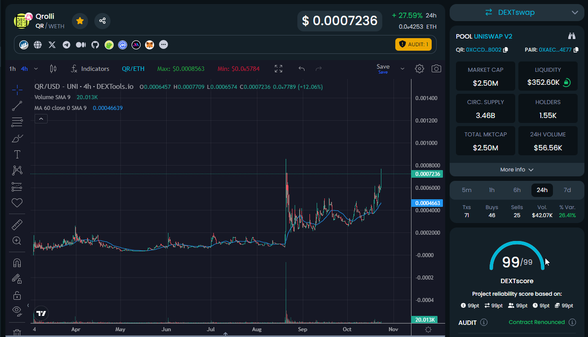Toggle the QR/ETH price denomination
The height and width of the screenshot is (337, 588).
click(x=133, y=69)
